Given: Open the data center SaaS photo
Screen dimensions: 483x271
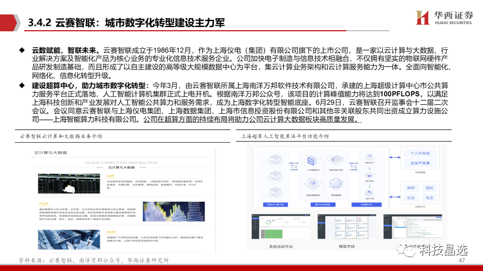Looking at the screenshot, I should pyautogui.click(x=69, y=239).
